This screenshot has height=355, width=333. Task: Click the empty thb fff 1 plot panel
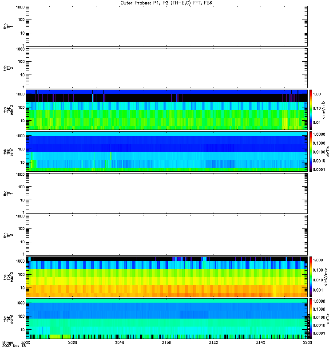(166, 26)
